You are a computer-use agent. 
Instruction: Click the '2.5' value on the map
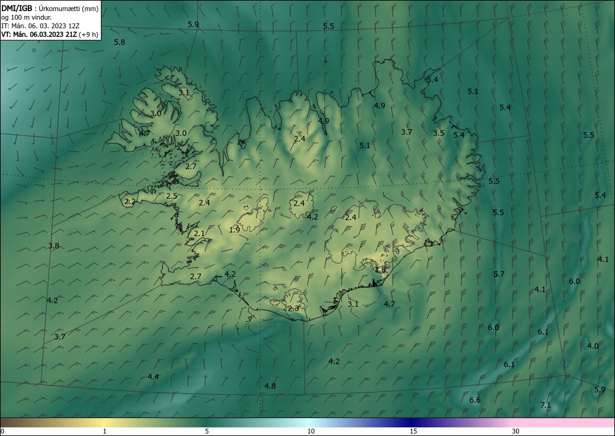pos(172,196)
